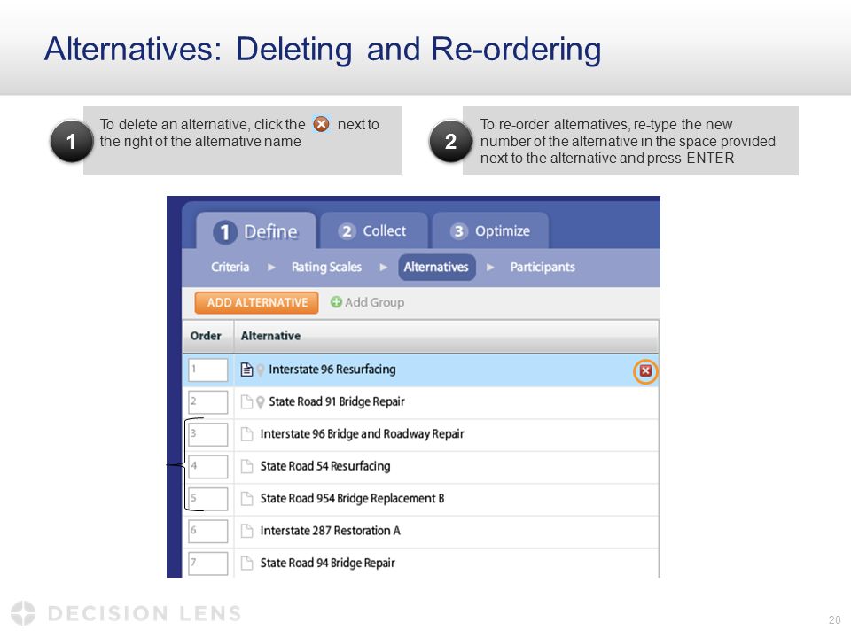Switch to the Optimize tab
The width and height of the screenshot is (851, 638).
pyautogui.click(x=490, y=231)
